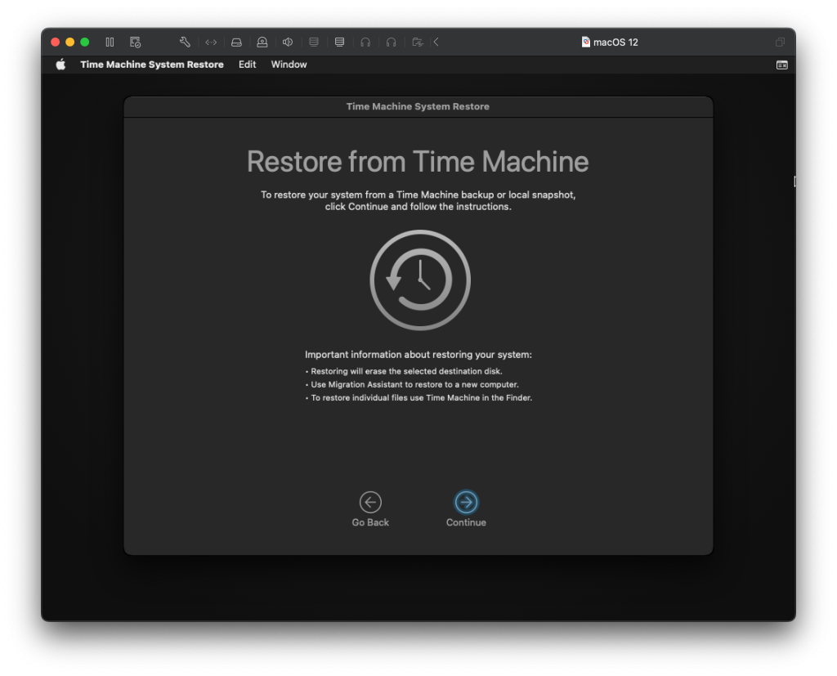Click the Go Back label
The image size is (837, 676).
(370, 523)
